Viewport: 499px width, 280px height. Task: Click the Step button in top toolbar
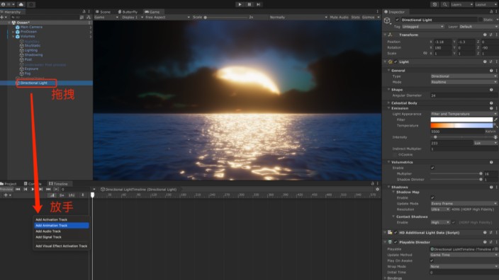(259, 4)
